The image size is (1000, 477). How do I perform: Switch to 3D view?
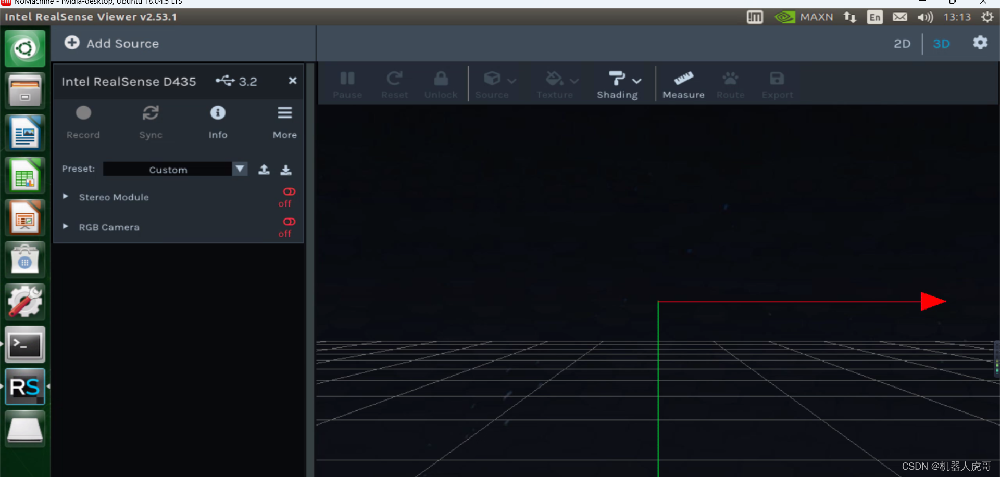941,44
